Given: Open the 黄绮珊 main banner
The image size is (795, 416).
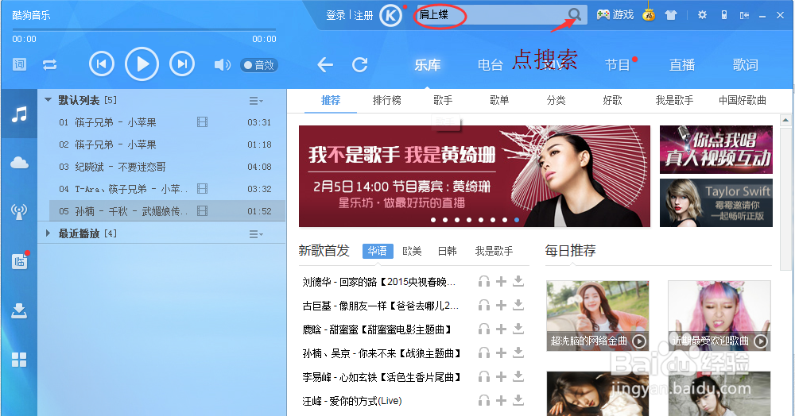Looking at the screenshot, I should pos(475,176).
